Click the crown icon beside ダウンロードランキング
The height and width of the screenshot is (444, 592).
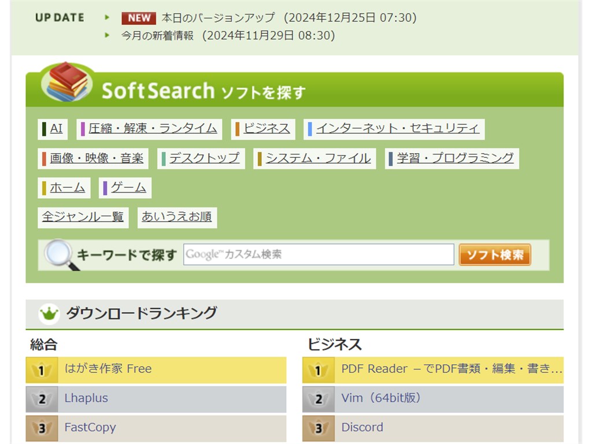click(x=49, y=314)
